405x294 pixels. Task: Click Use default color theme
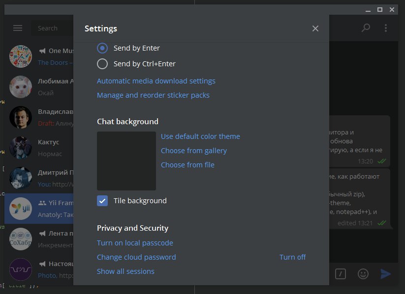[x=200, y=136]
